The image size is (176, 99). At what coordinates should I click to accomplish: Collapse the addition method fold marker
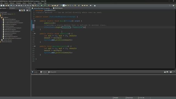(35, 34)
